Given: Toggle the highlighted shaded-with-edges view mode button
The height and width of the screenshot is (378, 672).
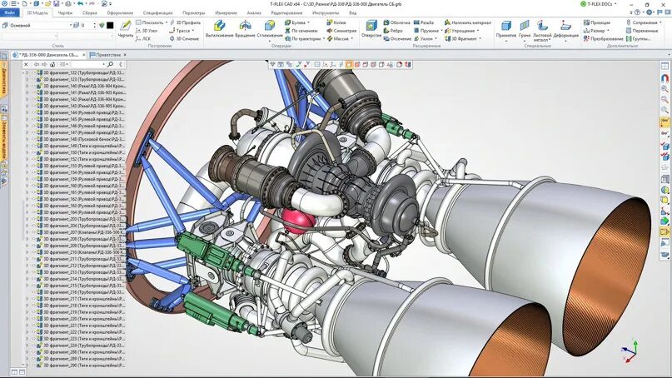Looking at the screenshot, I should click(x=349, y=64).
